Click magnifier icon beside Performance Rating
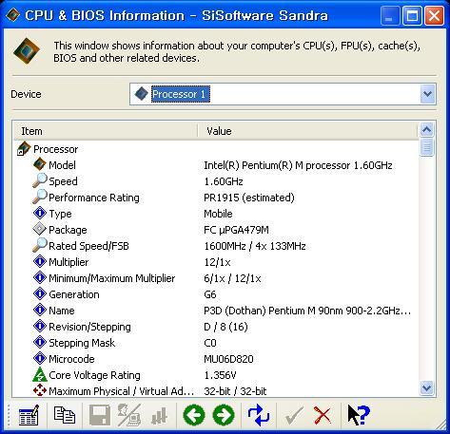Viewport: 450px width, 434px height. 40,197
